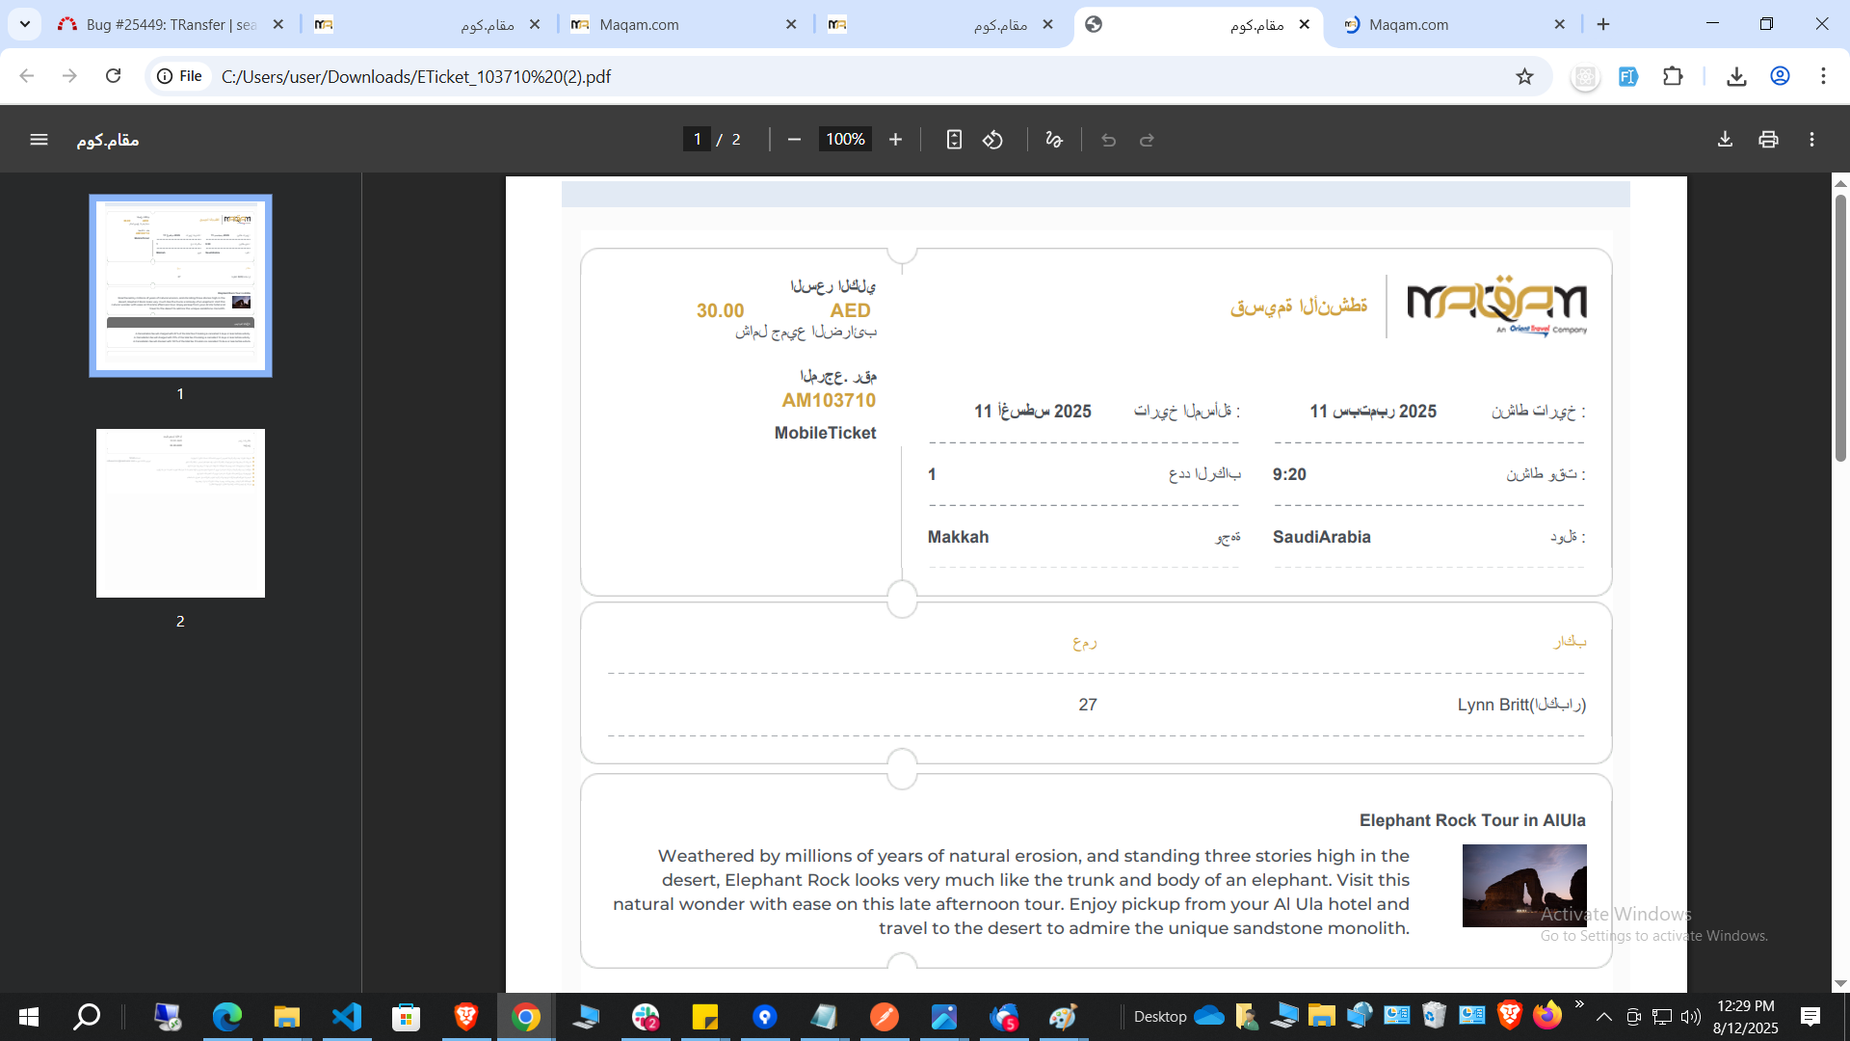This screenshot has height=1041, width=1850.
Task: Switch to Bug #25449 TRansfer tab
Action: pyautogui.click(x=171, y=24)
